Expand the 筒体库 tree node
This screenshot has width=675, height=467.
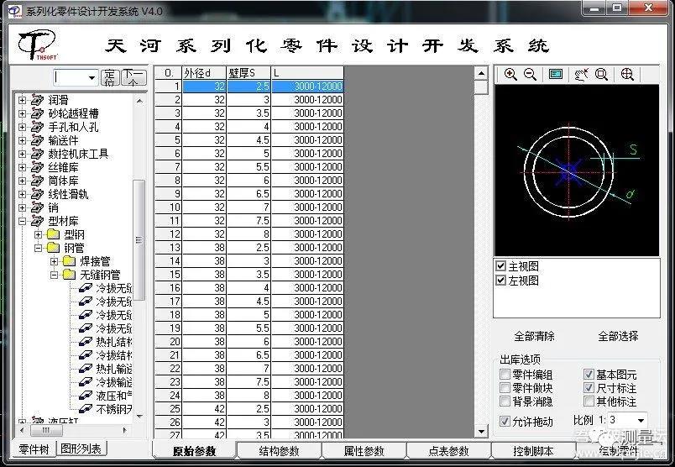click(x=22, y=181)
